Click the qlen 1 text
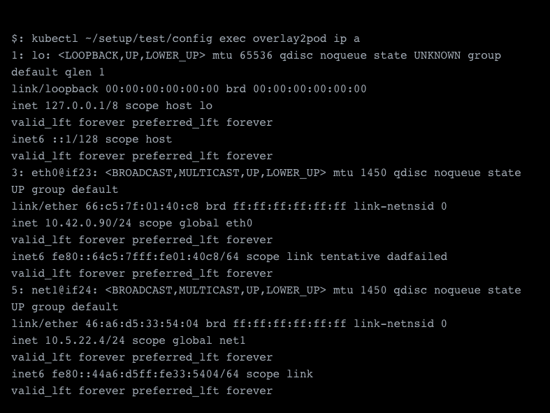Viewport: 550px width, 413px height. (85, 72)
